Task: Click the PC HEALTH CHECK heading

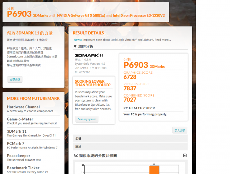Action: (139, 108)
